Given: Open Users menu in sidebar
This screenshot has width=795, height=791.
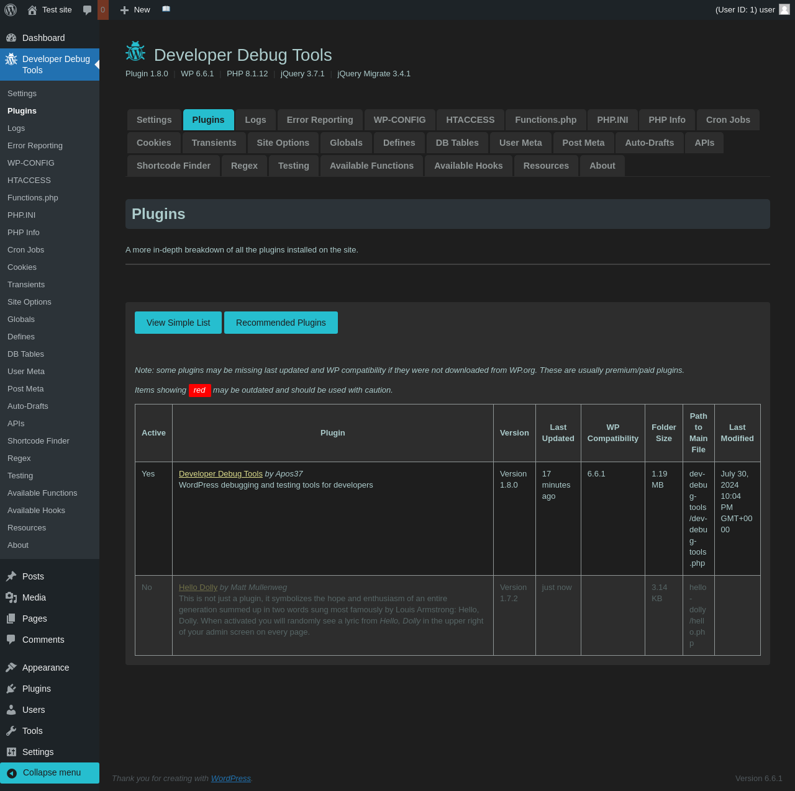Looking at the screenshot, I should [34, 710].
